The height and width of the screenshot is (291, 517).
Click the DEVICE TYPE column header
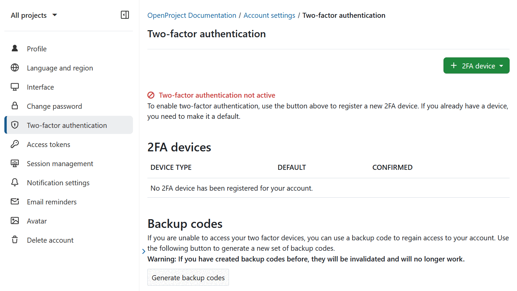pos(171,167)
